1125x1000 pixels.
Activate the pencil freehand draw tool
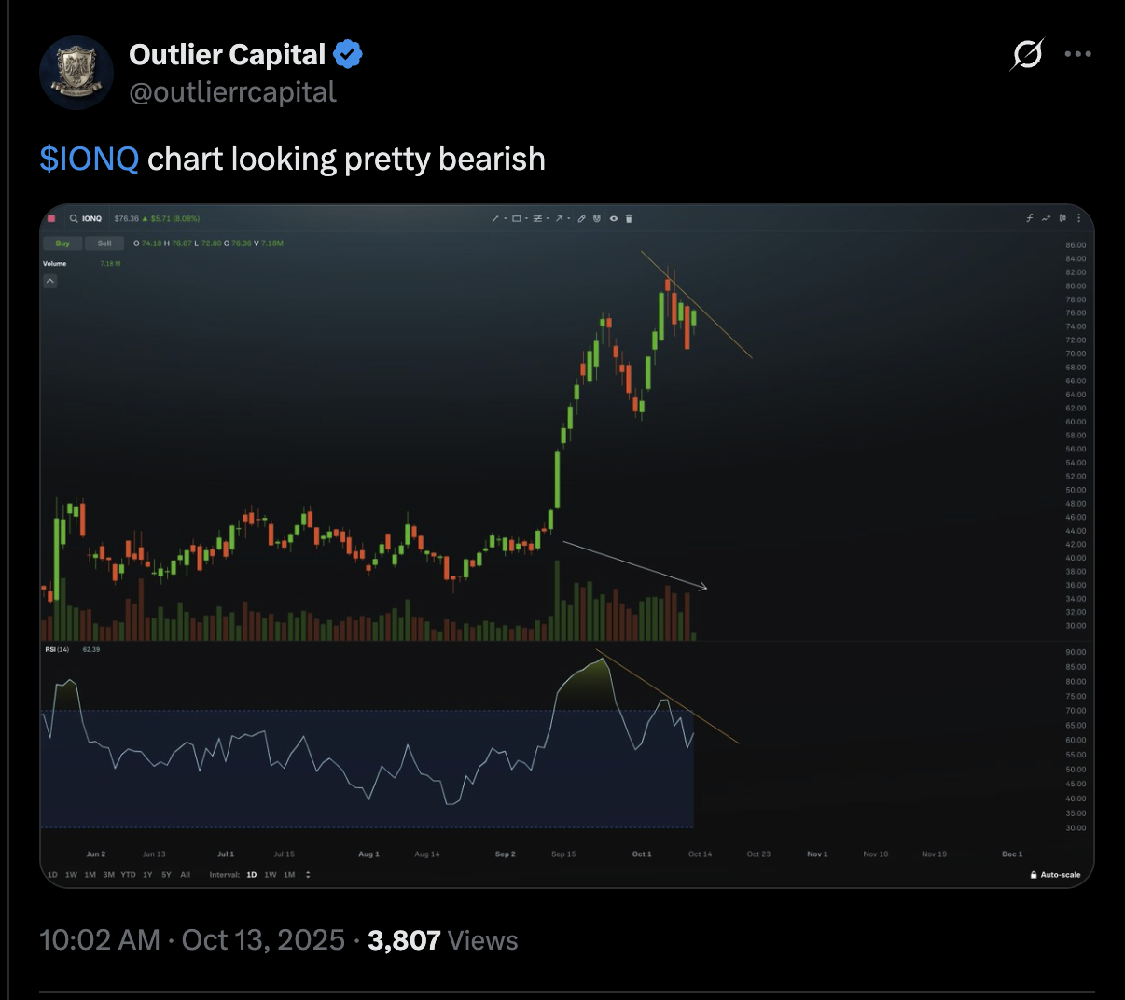581,218
